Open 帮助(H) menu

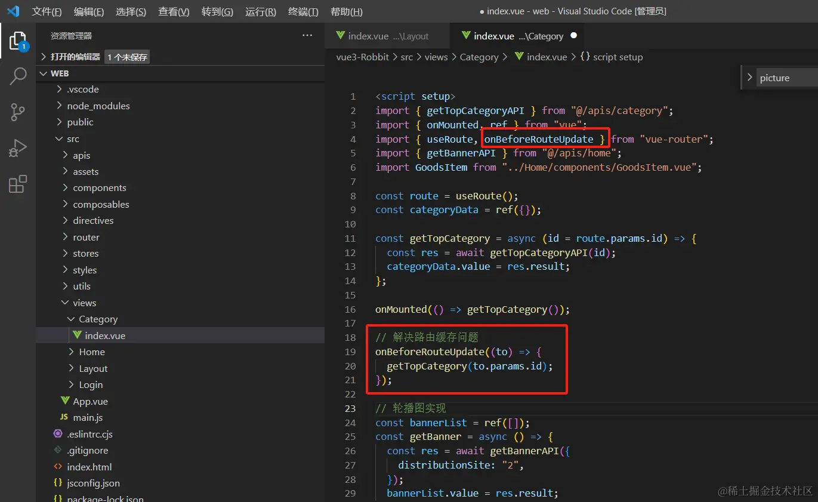[x=347, y=12]
